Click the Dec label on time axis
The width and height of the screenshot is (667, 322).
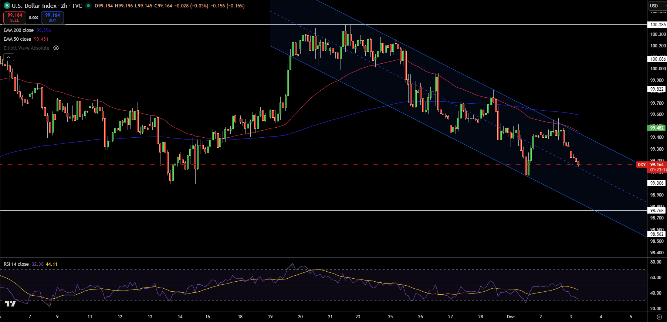point(511,317)
